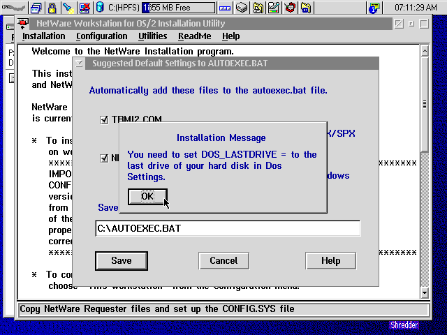Open the ReadMe menu
Screen dimensions: 447x335
(x=195, y=36)
